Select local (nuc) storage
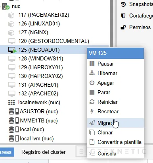The width and height of the screenshot is (153, 163). coord(32,130)
